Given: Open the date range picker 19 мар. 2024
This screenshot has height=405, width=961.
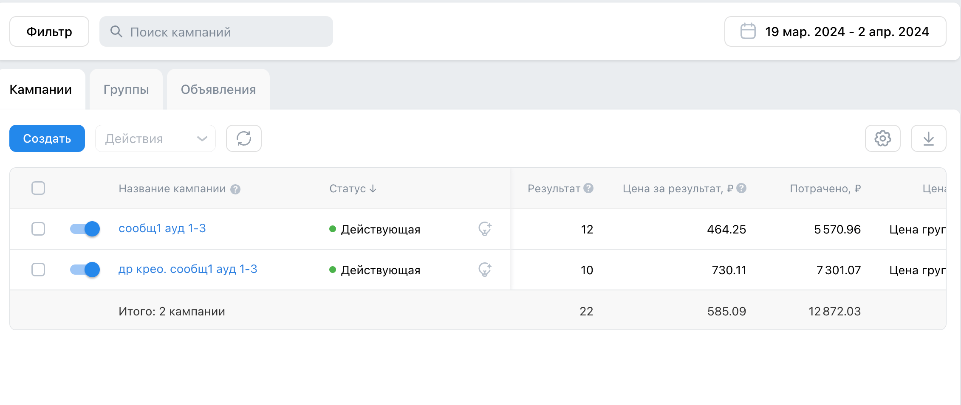Looking at the screenshot, I should pyautogui.click(x=835, y=31).
